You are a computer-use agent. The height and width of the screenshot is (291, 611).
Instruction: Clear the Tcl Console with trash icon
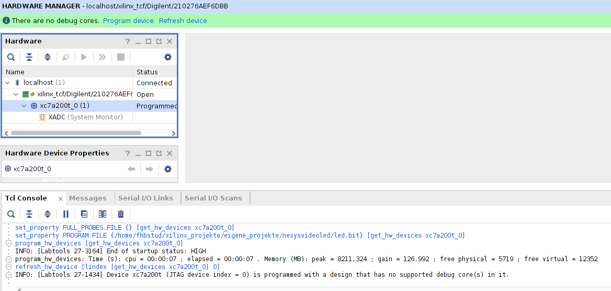pos(121,214)
